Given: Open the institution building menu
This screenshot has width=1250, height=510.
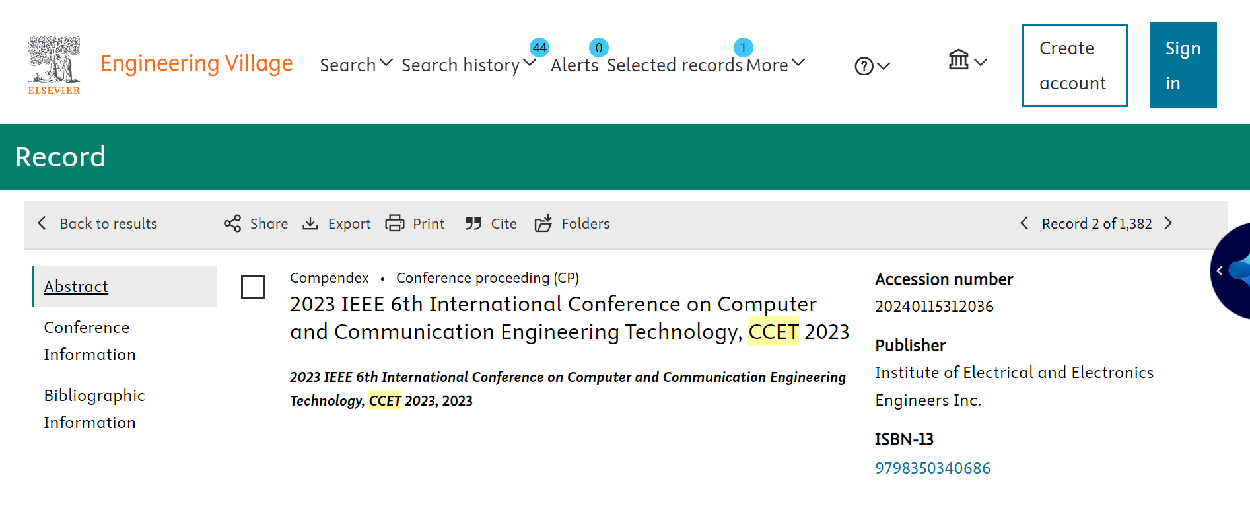Looking at the screenshot, I should click(967, 61).
